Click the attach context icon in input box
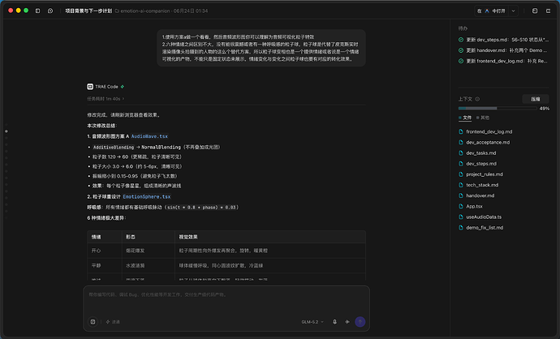This screenshot has height=339, width=560. 93,321
